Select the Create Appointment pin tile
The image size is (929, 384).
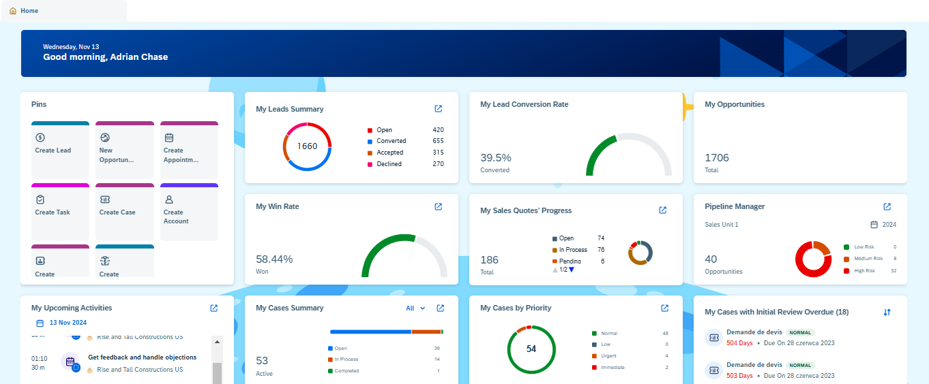pos(189,150)
